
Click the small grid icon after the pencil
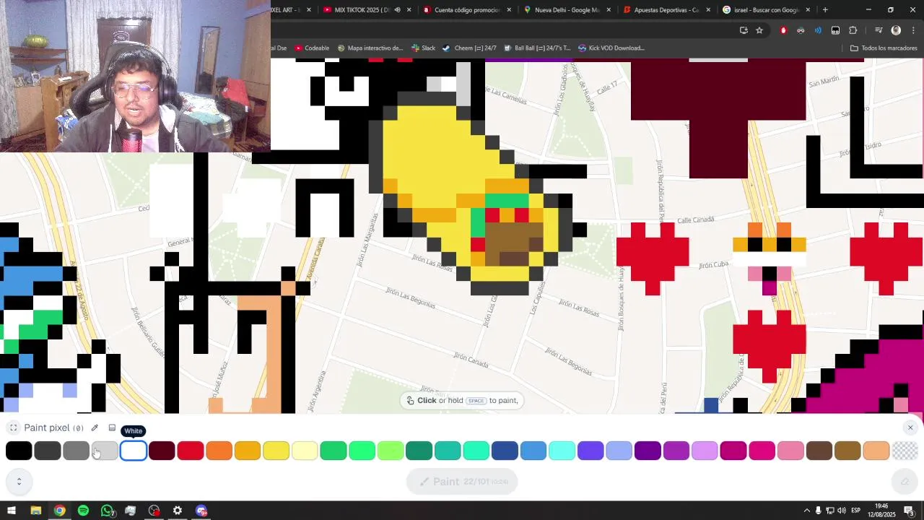tap(112, 428)
